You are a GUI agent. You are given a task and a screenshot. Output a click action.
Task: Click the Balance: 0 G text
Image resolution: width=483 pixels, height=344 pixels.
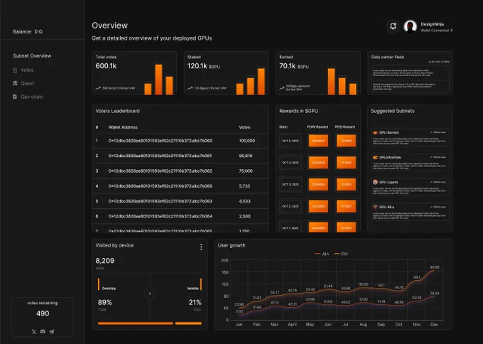click(x=28, y=31)
